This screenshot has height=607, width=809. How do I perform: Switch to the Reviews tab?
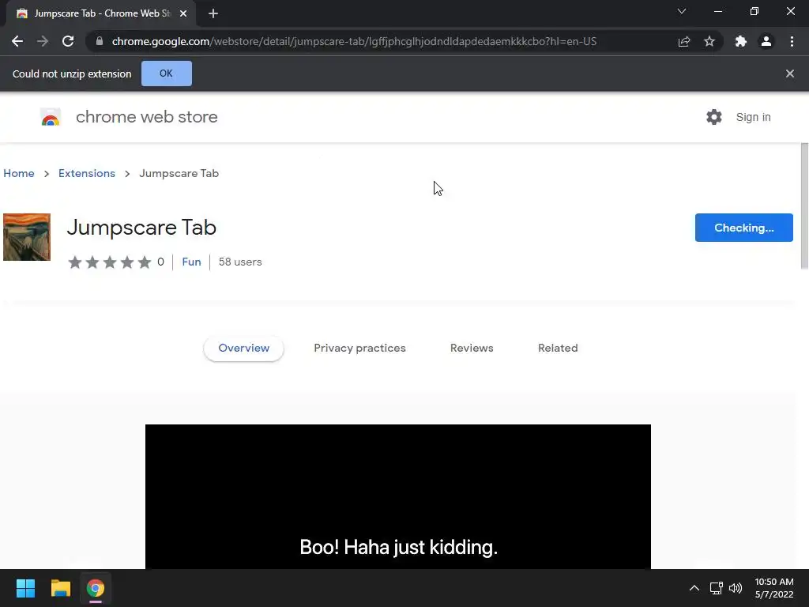pyautogui.click(x=472, y=348)
